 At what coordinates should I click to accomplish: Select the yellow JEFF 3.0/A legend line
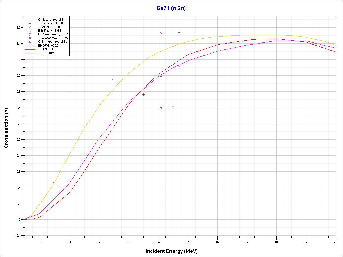(30, 53)
